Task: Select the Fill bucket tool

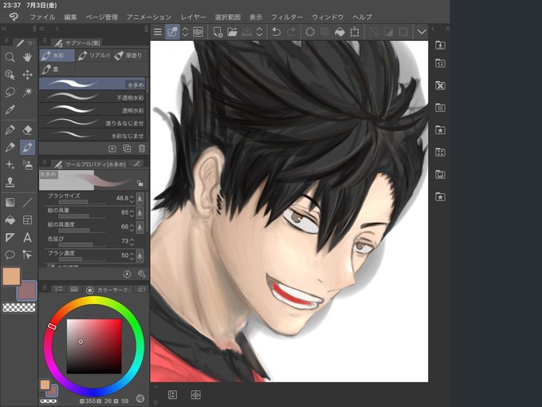Action: 10,219
